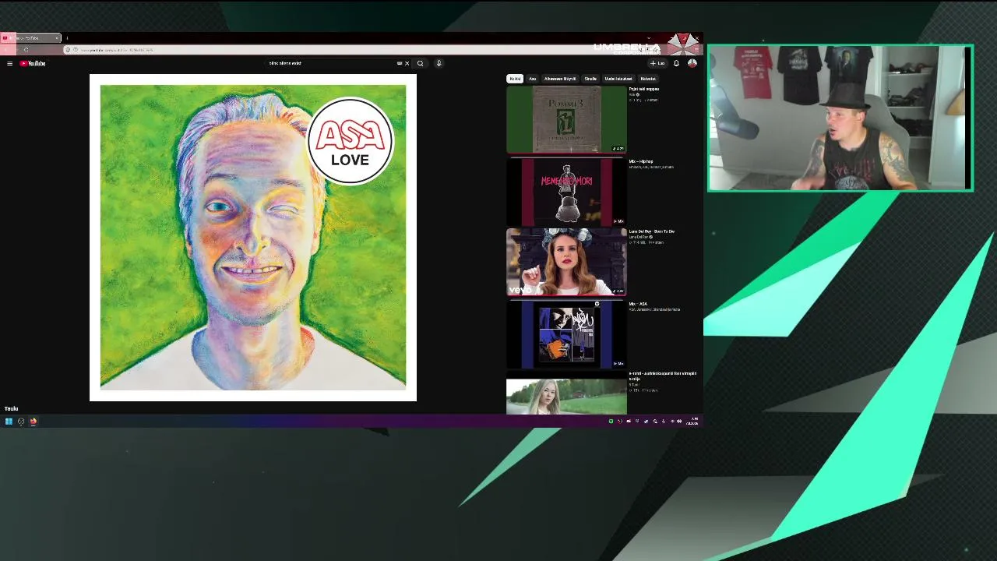
Task: Start voice search with the microphone
Action: pos(439,63)
